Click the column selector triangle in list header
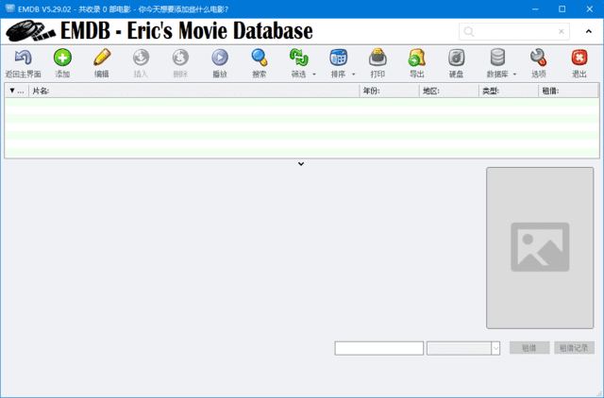This screenshot has height=398, width=604. [12, 91]
